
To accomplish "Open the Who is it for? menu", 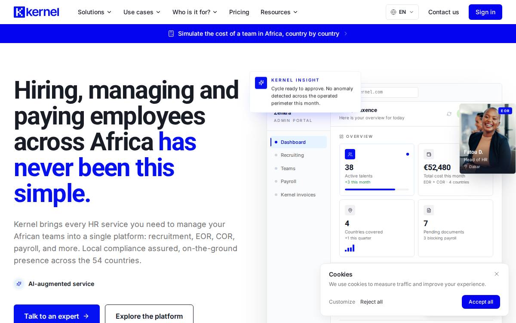I will [195, 12].
